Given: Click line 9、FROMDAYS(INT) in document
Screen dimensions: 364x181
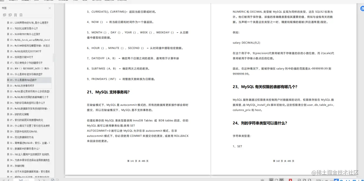Looking at the screenshot, I should click(x=121, y=79).
